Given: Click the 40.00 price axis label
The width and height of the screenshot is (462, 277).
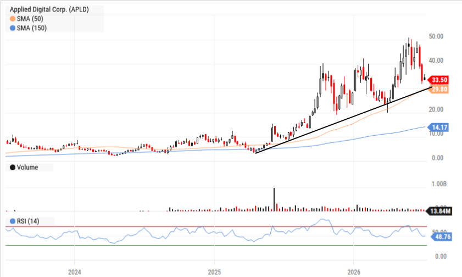Looking at the screenshot, I should tap(436, 60).
